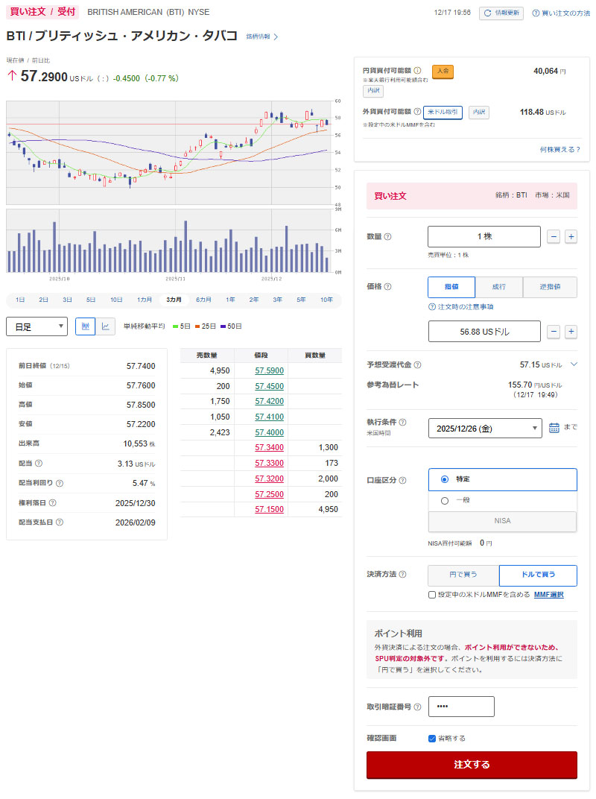Open the execution date 2025/12/26 dropdown
This screenshot has height=799, width=596.
pyautogui.click(x=485, y=429)
